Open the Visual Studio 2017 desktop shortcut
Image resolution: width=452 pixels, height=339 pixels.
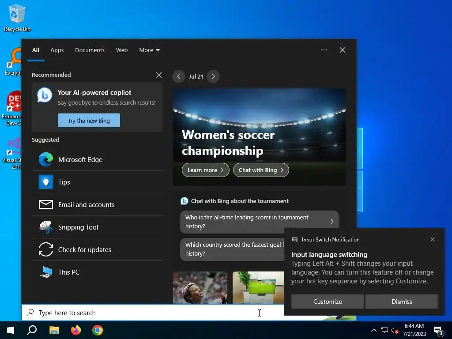[12, 153]
